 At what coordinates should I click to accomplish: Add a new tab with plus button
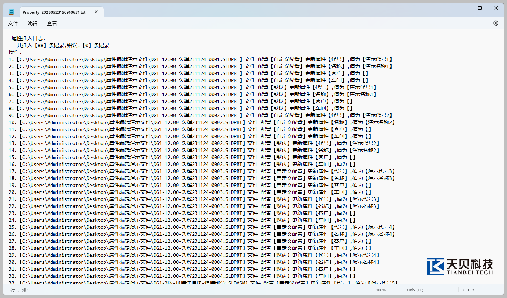click(112, 12)
